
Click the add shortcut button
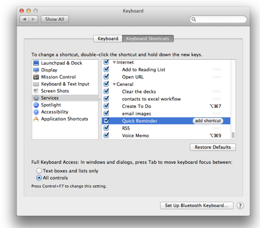pyautogui.click(x=208, y=121)
